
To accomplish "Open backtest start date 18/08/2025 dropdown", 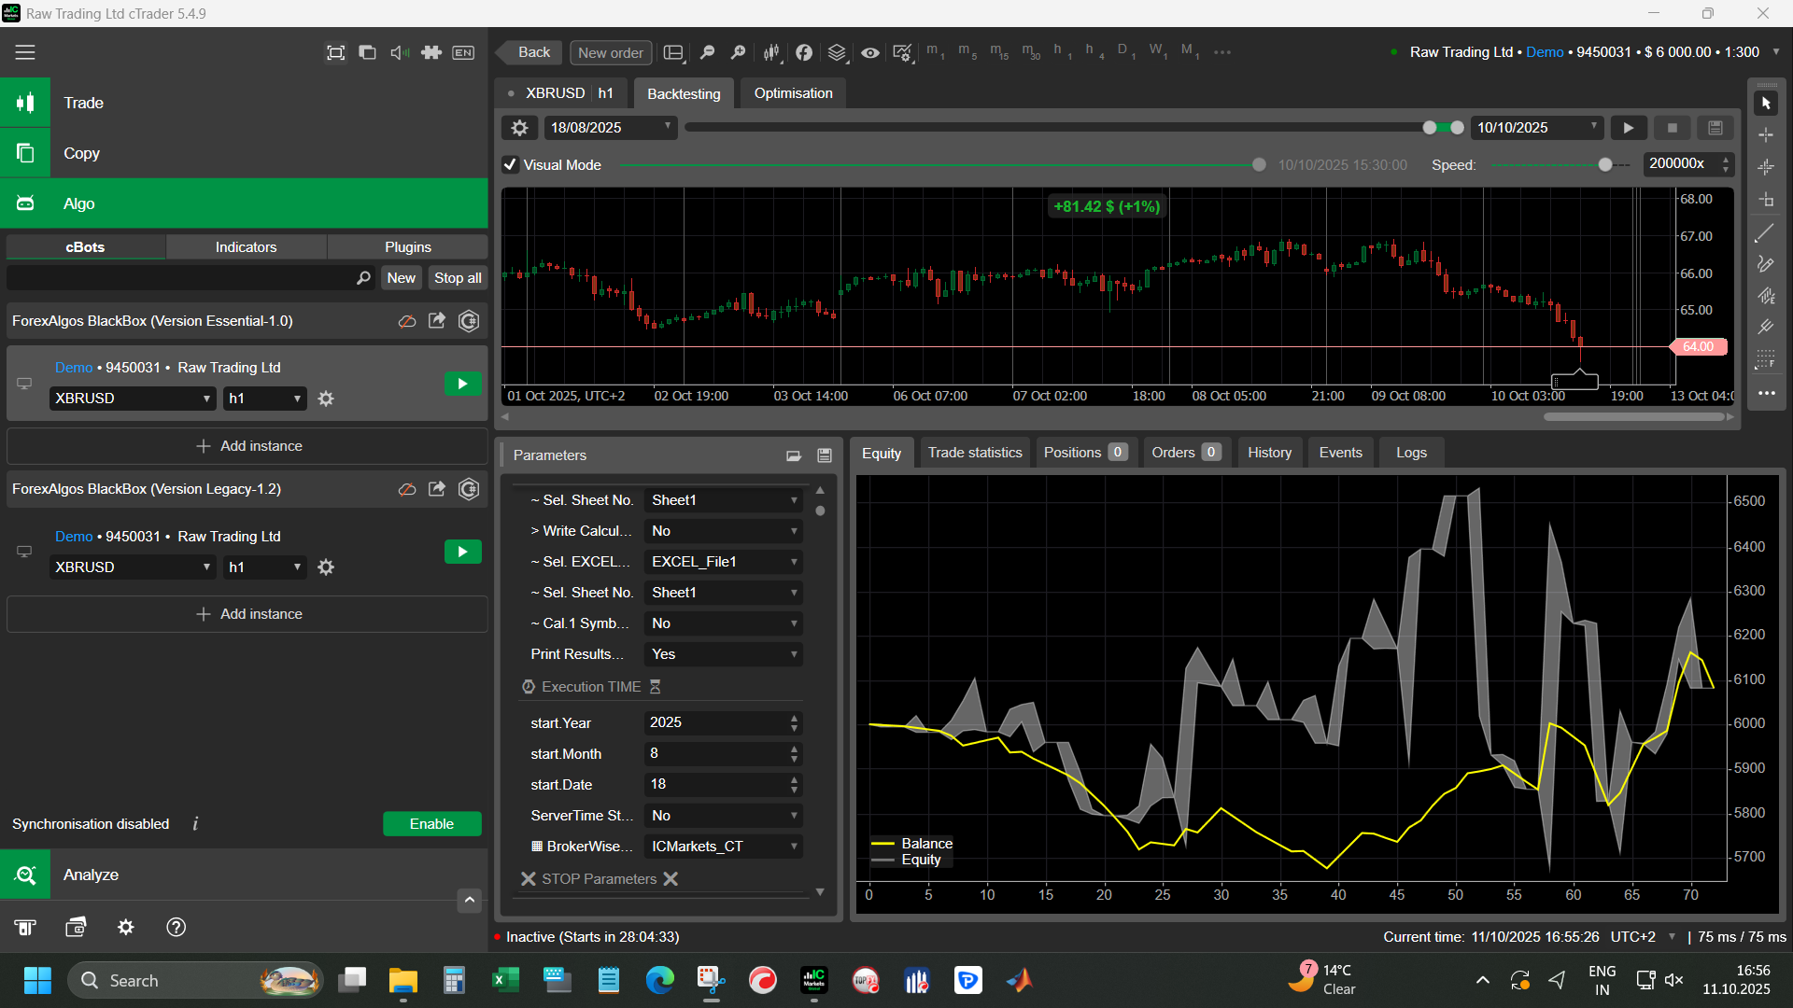I will click(x=611, y=128).
